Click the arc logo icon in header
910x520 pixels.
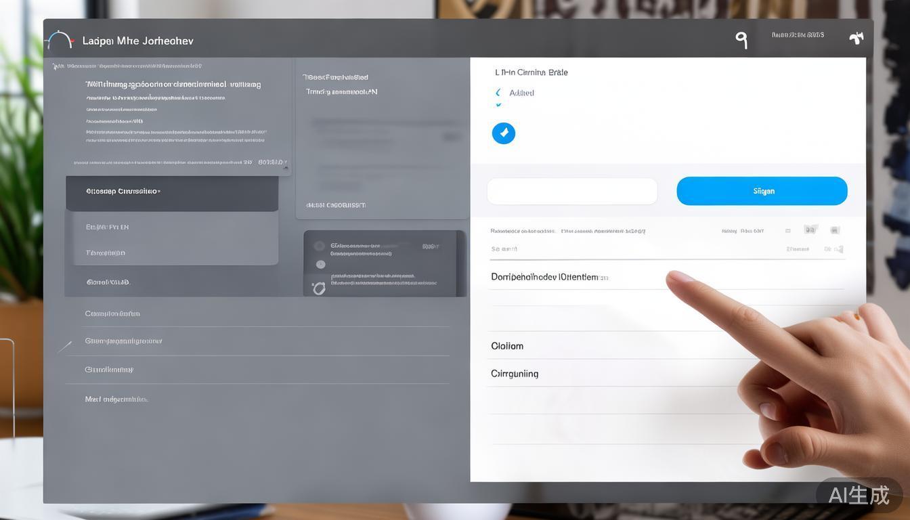tap(60, 40)
